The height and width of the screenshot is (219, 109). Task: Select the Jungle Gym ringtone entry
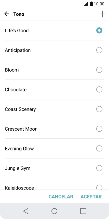coord(55,168)
